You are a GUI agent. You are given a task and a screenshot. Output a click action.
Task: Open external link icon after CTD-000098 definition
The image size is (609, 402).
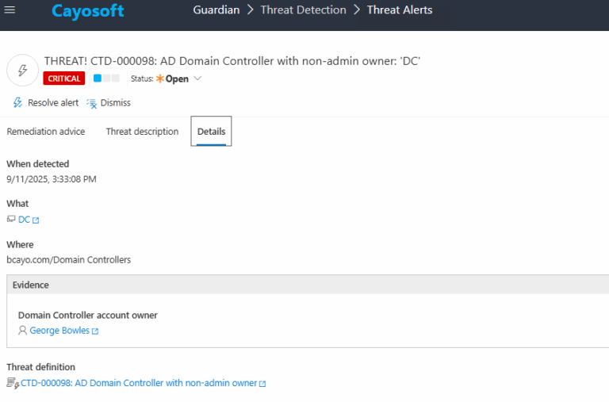pyautogui.click(x=262, y=384)
